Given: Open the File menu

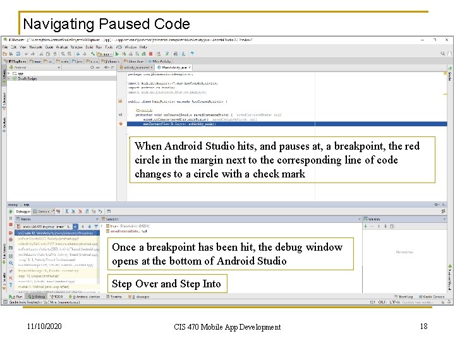Looking at the screenshot, I should [x=5, y=47].
